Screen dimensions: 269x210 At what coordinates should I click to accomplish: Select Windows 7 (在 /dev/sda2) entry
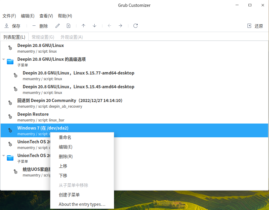coord(134,130)
